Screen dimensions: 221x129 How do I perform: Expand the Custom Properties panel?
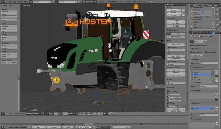[x=191, y=46]
